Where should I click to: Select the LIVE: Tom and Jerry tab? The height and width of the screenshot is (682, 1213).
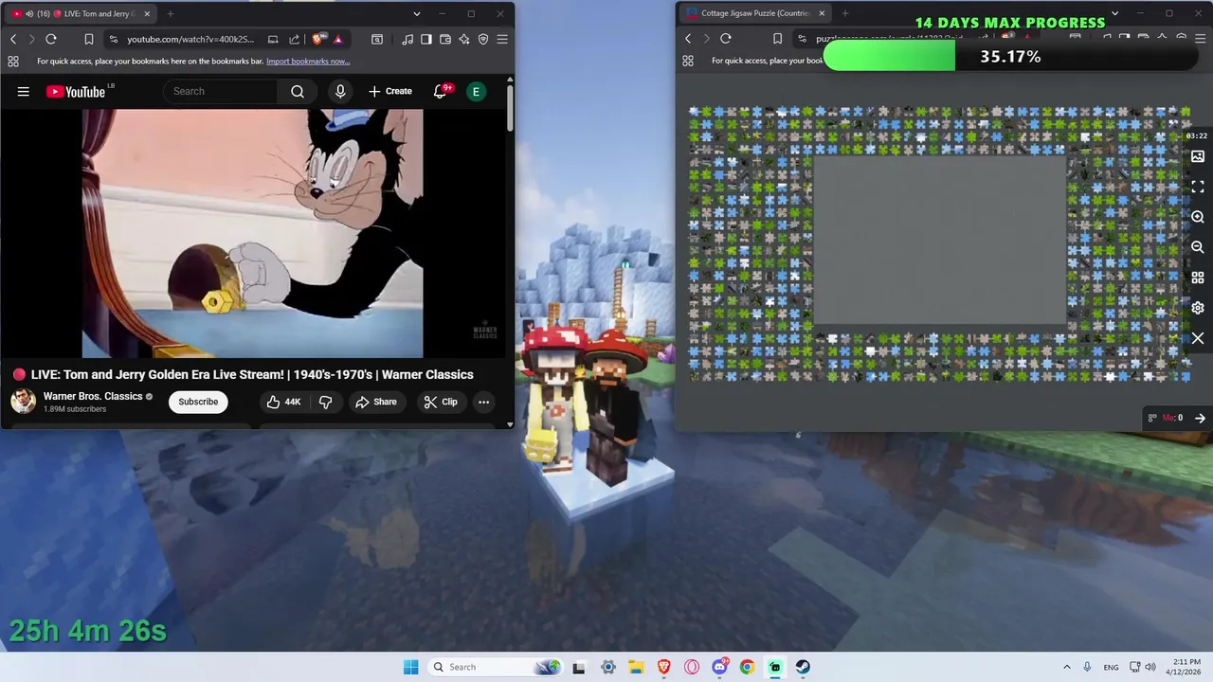tap(81, 13)
